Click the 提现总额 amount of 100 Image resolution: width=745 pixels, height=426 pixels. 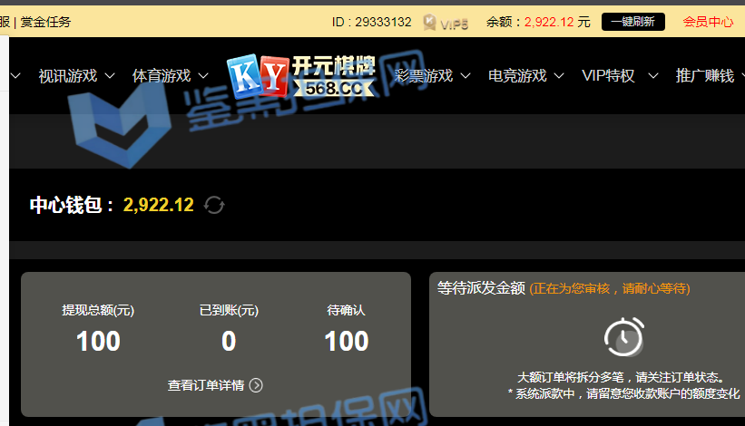tap(98, 341)
